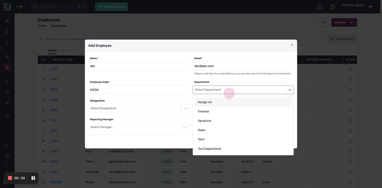This screenshot has width=382, height=188.
Task: Click edit icon for row E010
Action: pyautogui.click(x=350, y=131)
